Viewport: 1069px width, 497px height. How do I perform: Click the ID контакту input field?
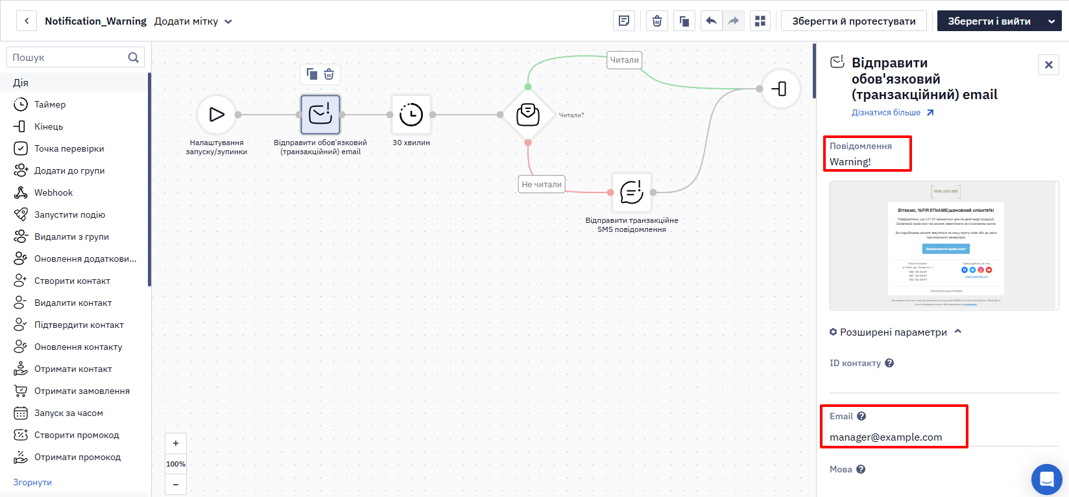(944, 383)
